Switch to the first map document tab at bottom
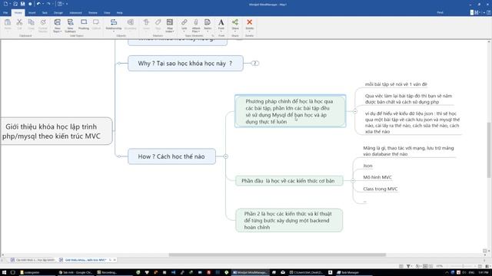The width and height of the screenshot is (492, 276). coord(33,260)
